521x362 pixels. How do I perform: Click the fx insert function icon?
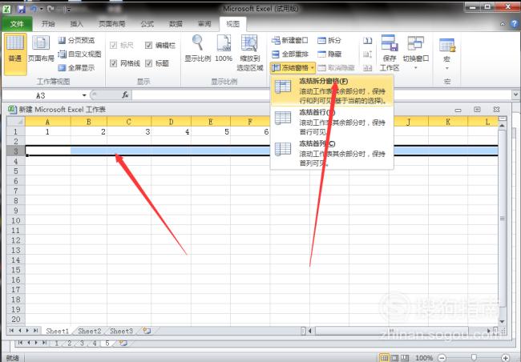pyautogui.click(x=125, y=95)
